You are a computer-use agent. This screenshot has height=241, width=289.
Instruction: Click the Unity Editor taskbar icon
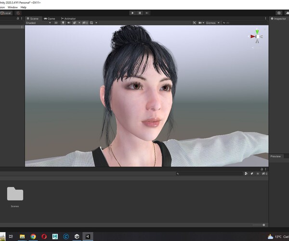(88, 236)
